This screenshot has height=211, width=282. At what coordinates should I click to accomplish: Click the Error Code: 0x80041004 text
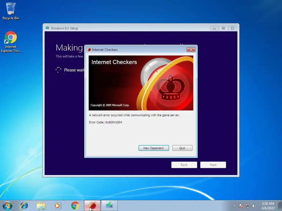105,122
